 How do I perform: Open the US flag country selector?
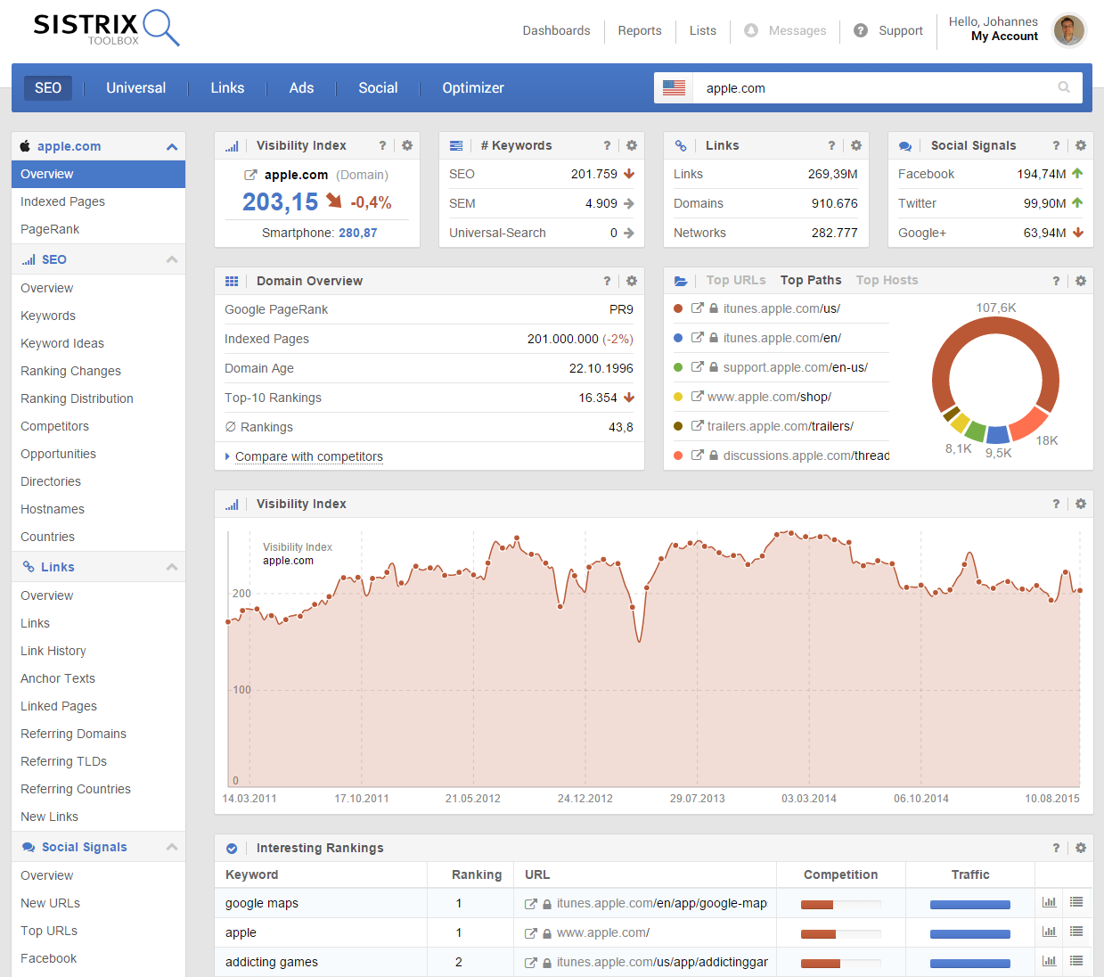pyautogui.click(x=675, y=88)
